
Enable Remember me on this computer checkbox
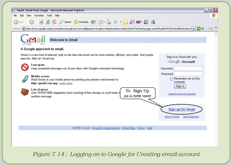pos(171,79)
